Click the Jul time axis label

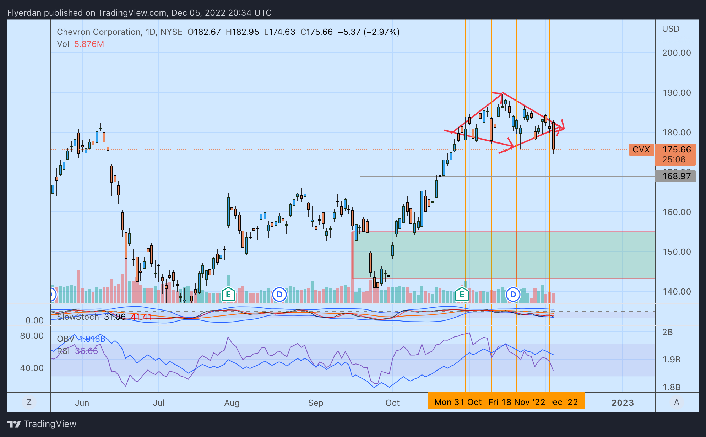point(158,403)
